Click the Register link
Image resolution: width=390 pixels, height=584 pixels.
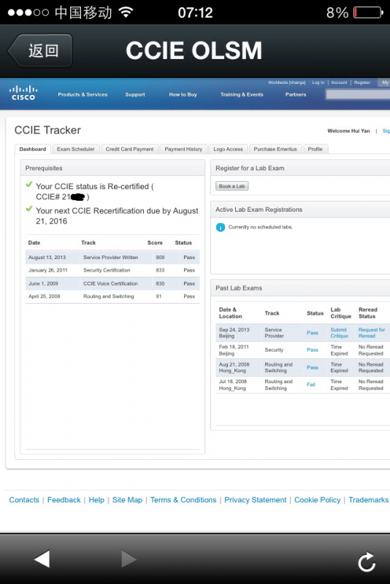click(362, 82)
